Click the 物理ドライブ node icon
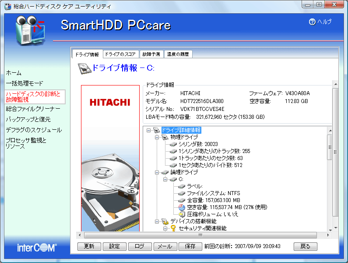Screen dimensions: 348x263 tap(165, 137)
